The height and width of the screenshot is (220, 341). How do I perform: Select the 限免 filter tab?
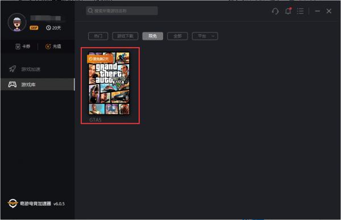coord(153,36)
